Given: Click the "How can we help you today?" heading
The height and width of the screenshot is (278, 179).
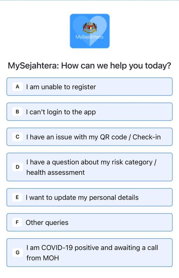Looking at the screenshot, I should click(x=116, y=66).
